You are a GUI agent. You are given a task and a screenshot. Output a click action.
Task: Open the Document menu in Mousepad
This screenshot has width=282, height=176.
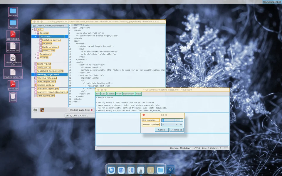[x=129, y=94]
